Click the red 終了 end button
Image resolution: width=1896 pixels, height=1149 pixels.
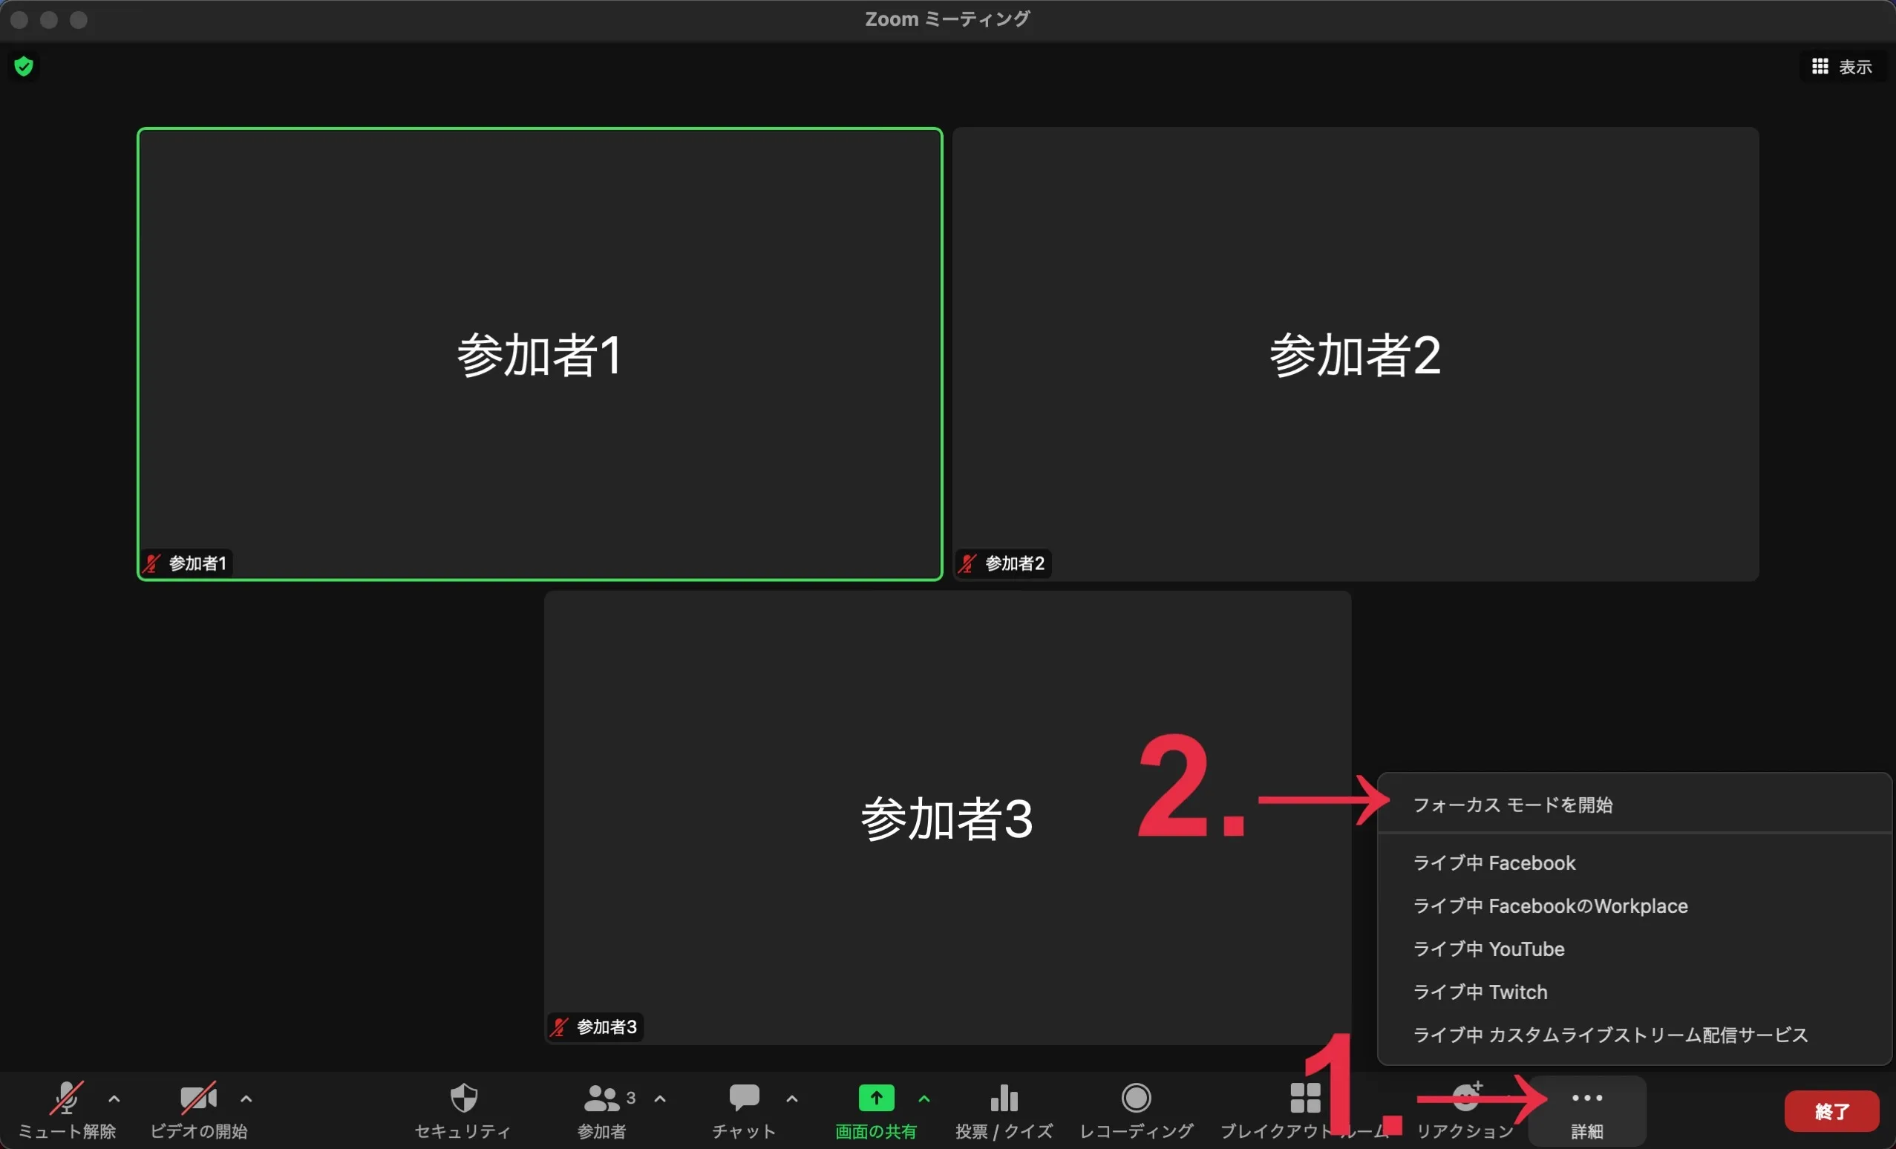click(x=1831, y=1110)
